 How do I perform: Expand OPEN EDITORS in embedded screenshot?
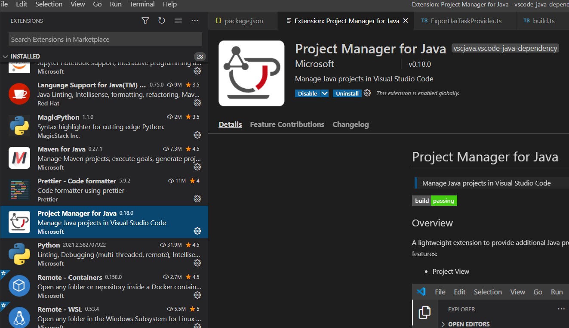point(466,324)
